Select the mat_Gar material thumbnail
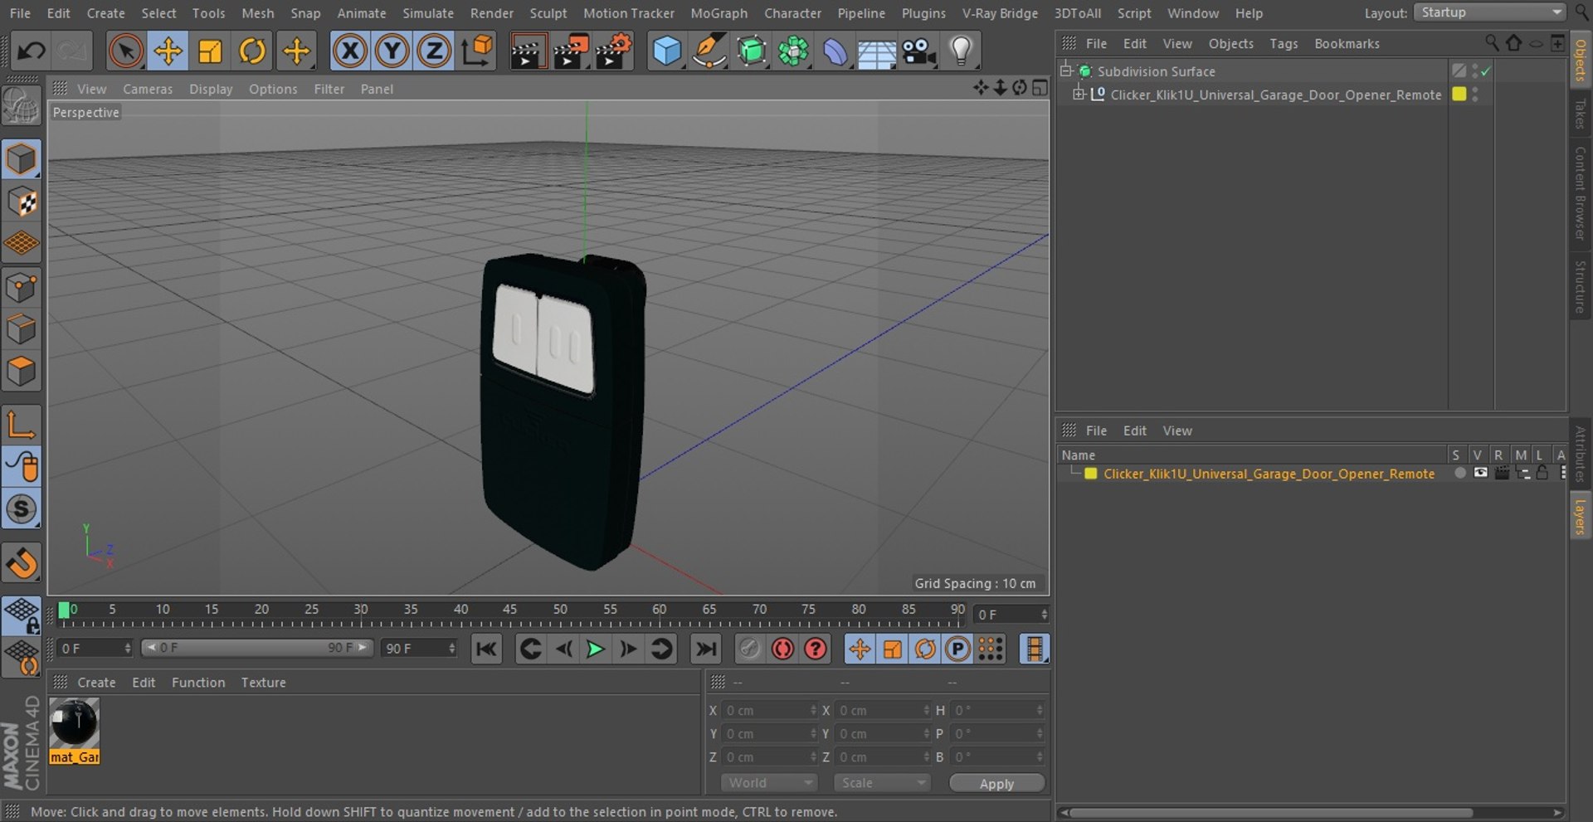This screenshot has width=1593, height=822. pos(75,723)
